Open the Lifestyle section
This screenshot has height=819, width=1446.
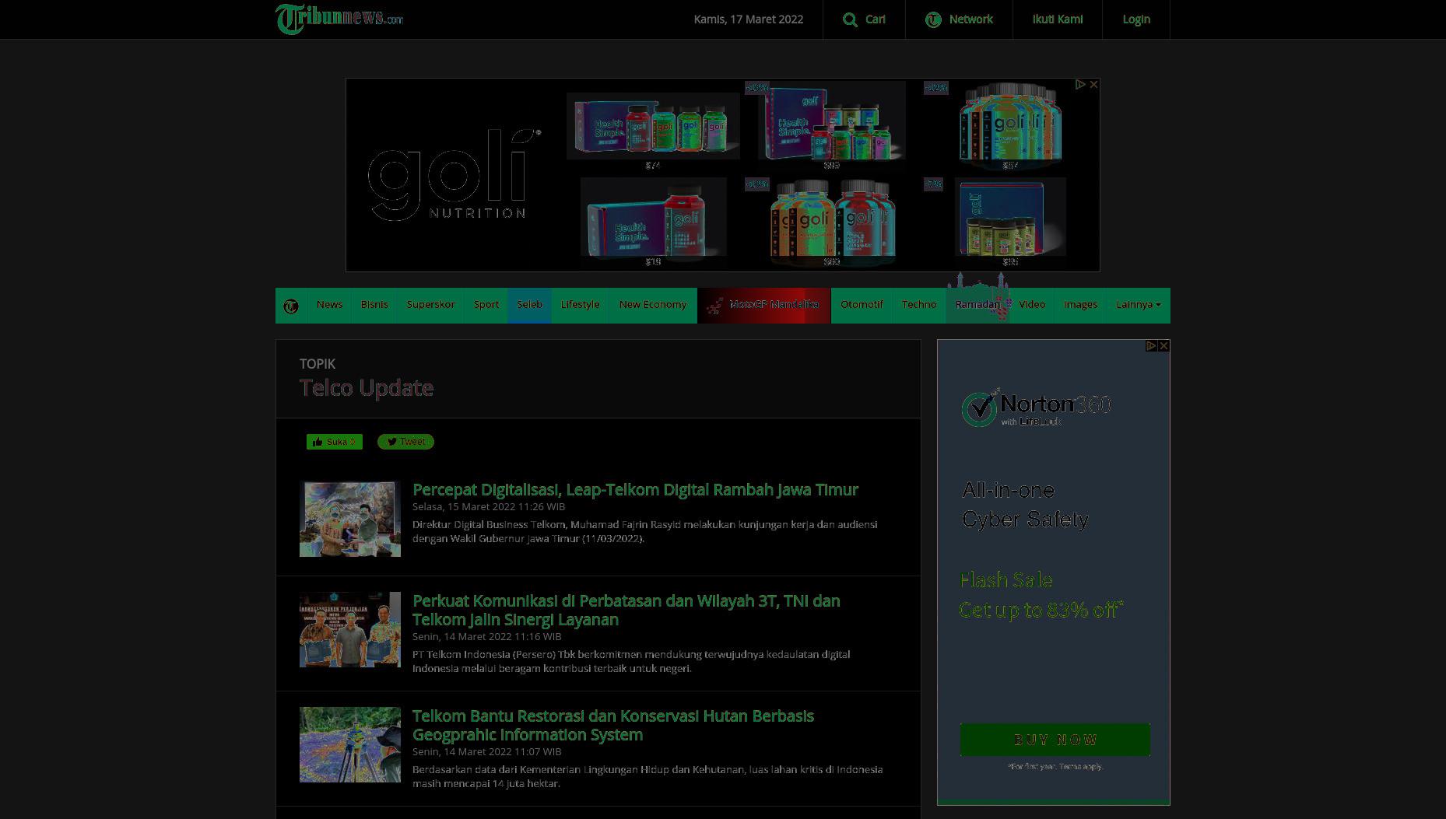click(x=580, y=305)
